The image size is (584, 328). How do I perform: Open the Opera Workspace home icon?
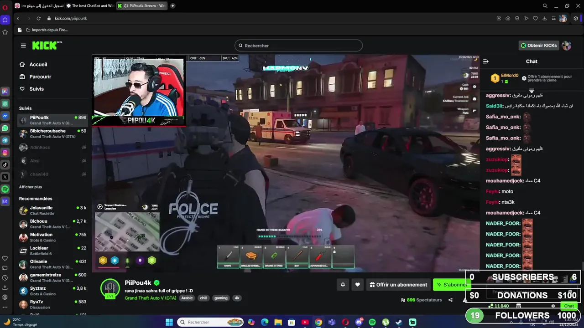(5, 20)
